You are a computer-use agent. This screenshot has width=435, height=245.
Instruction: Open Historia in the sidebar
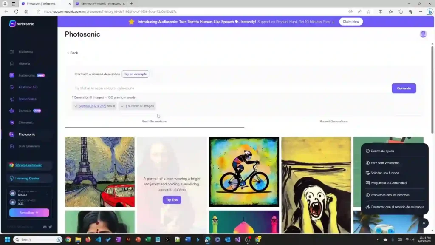click(24, 64)
